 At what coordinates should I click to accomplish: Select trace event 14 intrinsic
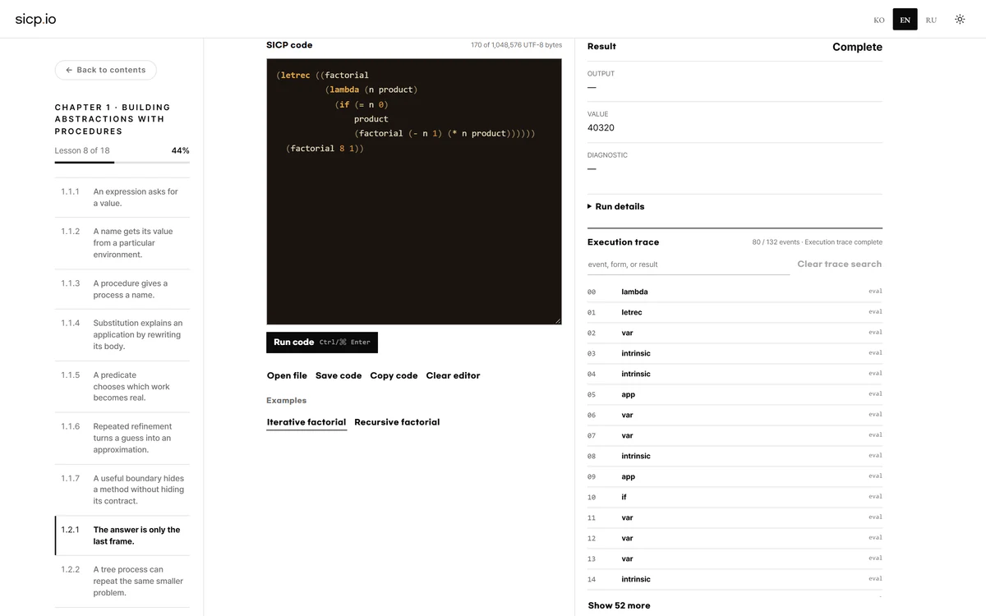(735, 579)
